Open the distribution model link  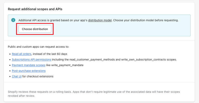[x=100, y=20]
